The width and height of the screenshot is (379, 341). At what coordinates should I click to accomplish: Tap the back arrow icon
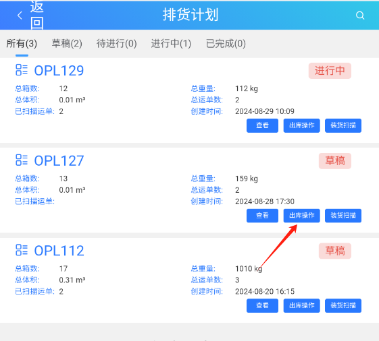pos(20,15)
